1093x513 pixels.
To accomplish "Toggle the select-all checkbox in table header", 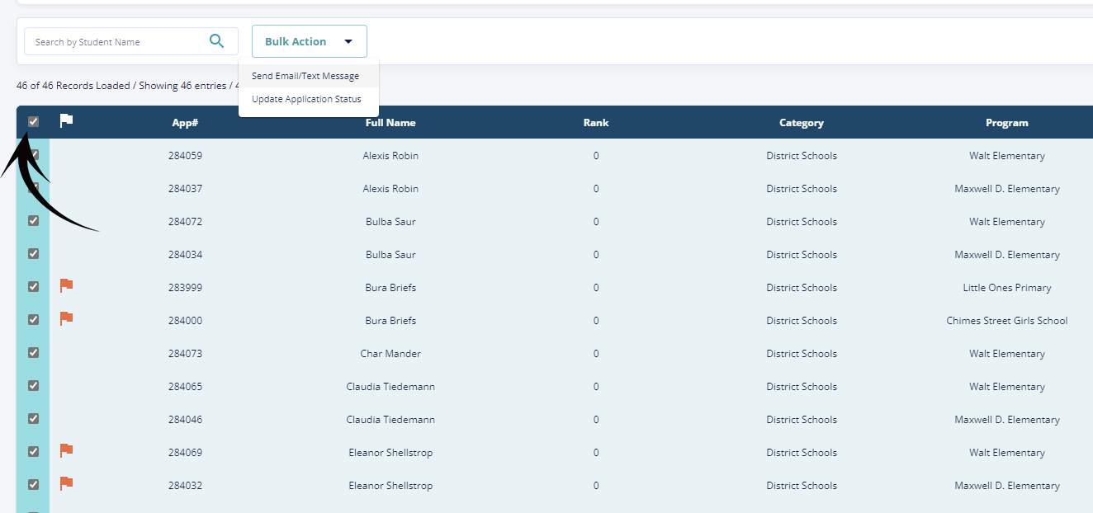I will [x=33, y=122].
